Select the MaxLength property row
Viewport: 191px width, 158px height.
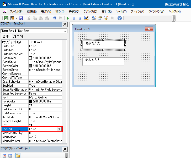(32, 133)
